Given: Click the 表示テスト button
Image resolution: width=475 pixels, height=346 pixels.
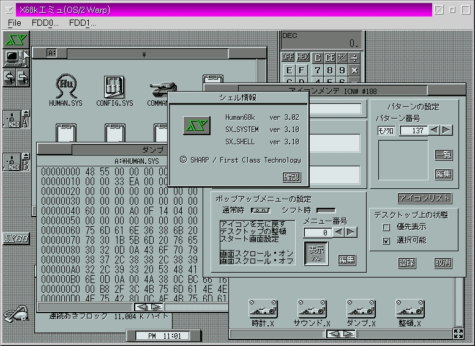Looking at the screenshot, I should 316,254.
